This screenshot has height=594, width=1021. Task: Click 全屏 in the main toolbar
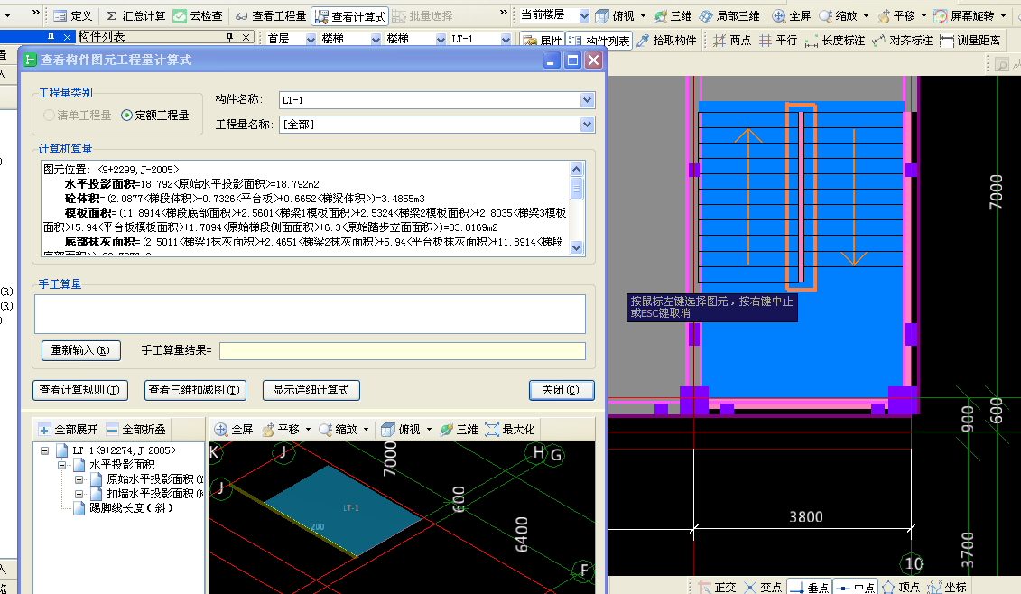click(792, 15)
